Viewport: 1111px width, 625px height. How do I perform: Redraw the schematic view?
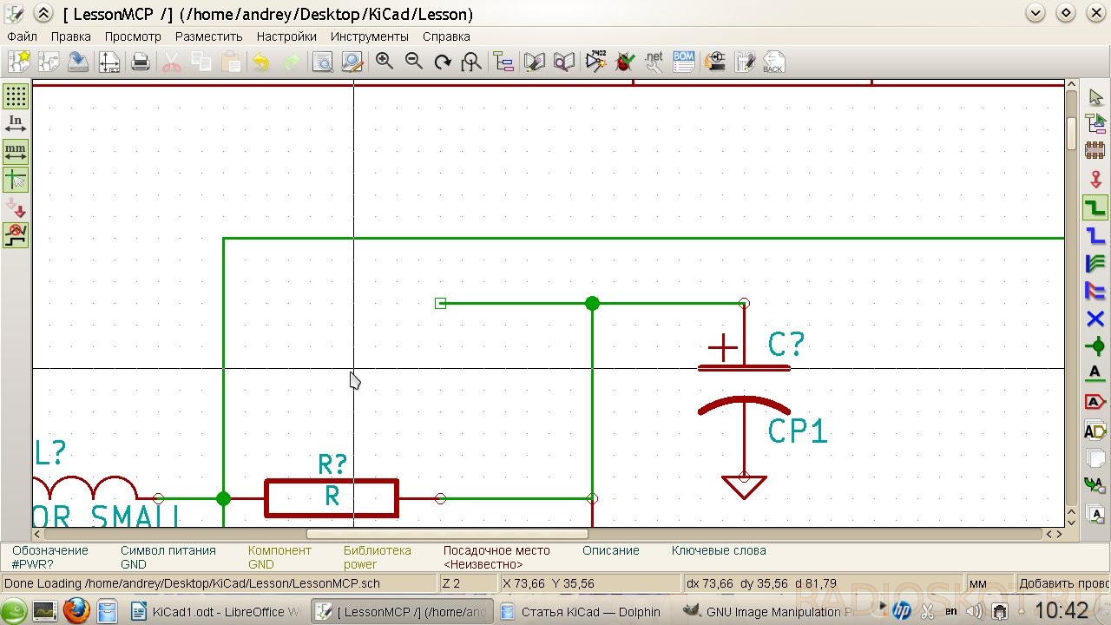[x=443, y=62]
